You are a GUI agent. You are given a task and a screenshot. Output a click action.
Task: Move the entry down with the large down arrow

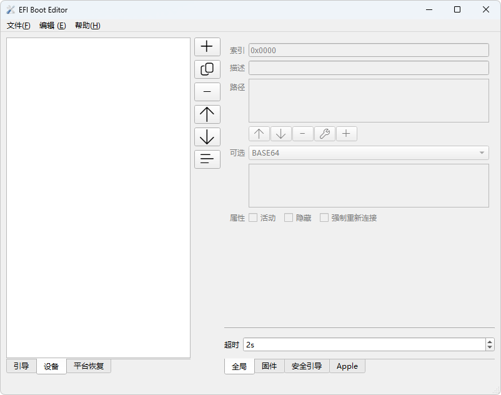207,137
